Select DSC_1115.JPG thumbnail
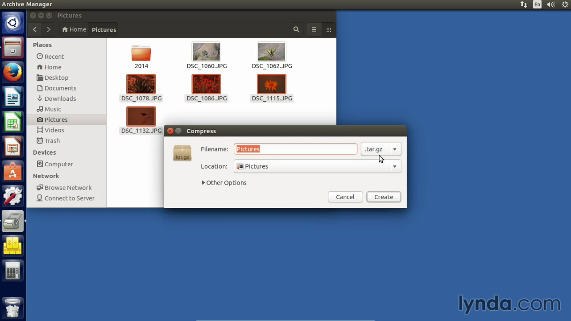Viewport: 571px width, 321px height. coord(272,84)
